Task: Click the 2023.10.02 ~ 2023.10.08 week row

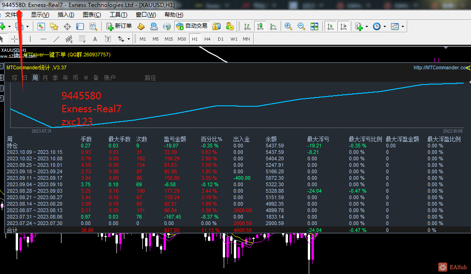Action: tap(237, 158)
